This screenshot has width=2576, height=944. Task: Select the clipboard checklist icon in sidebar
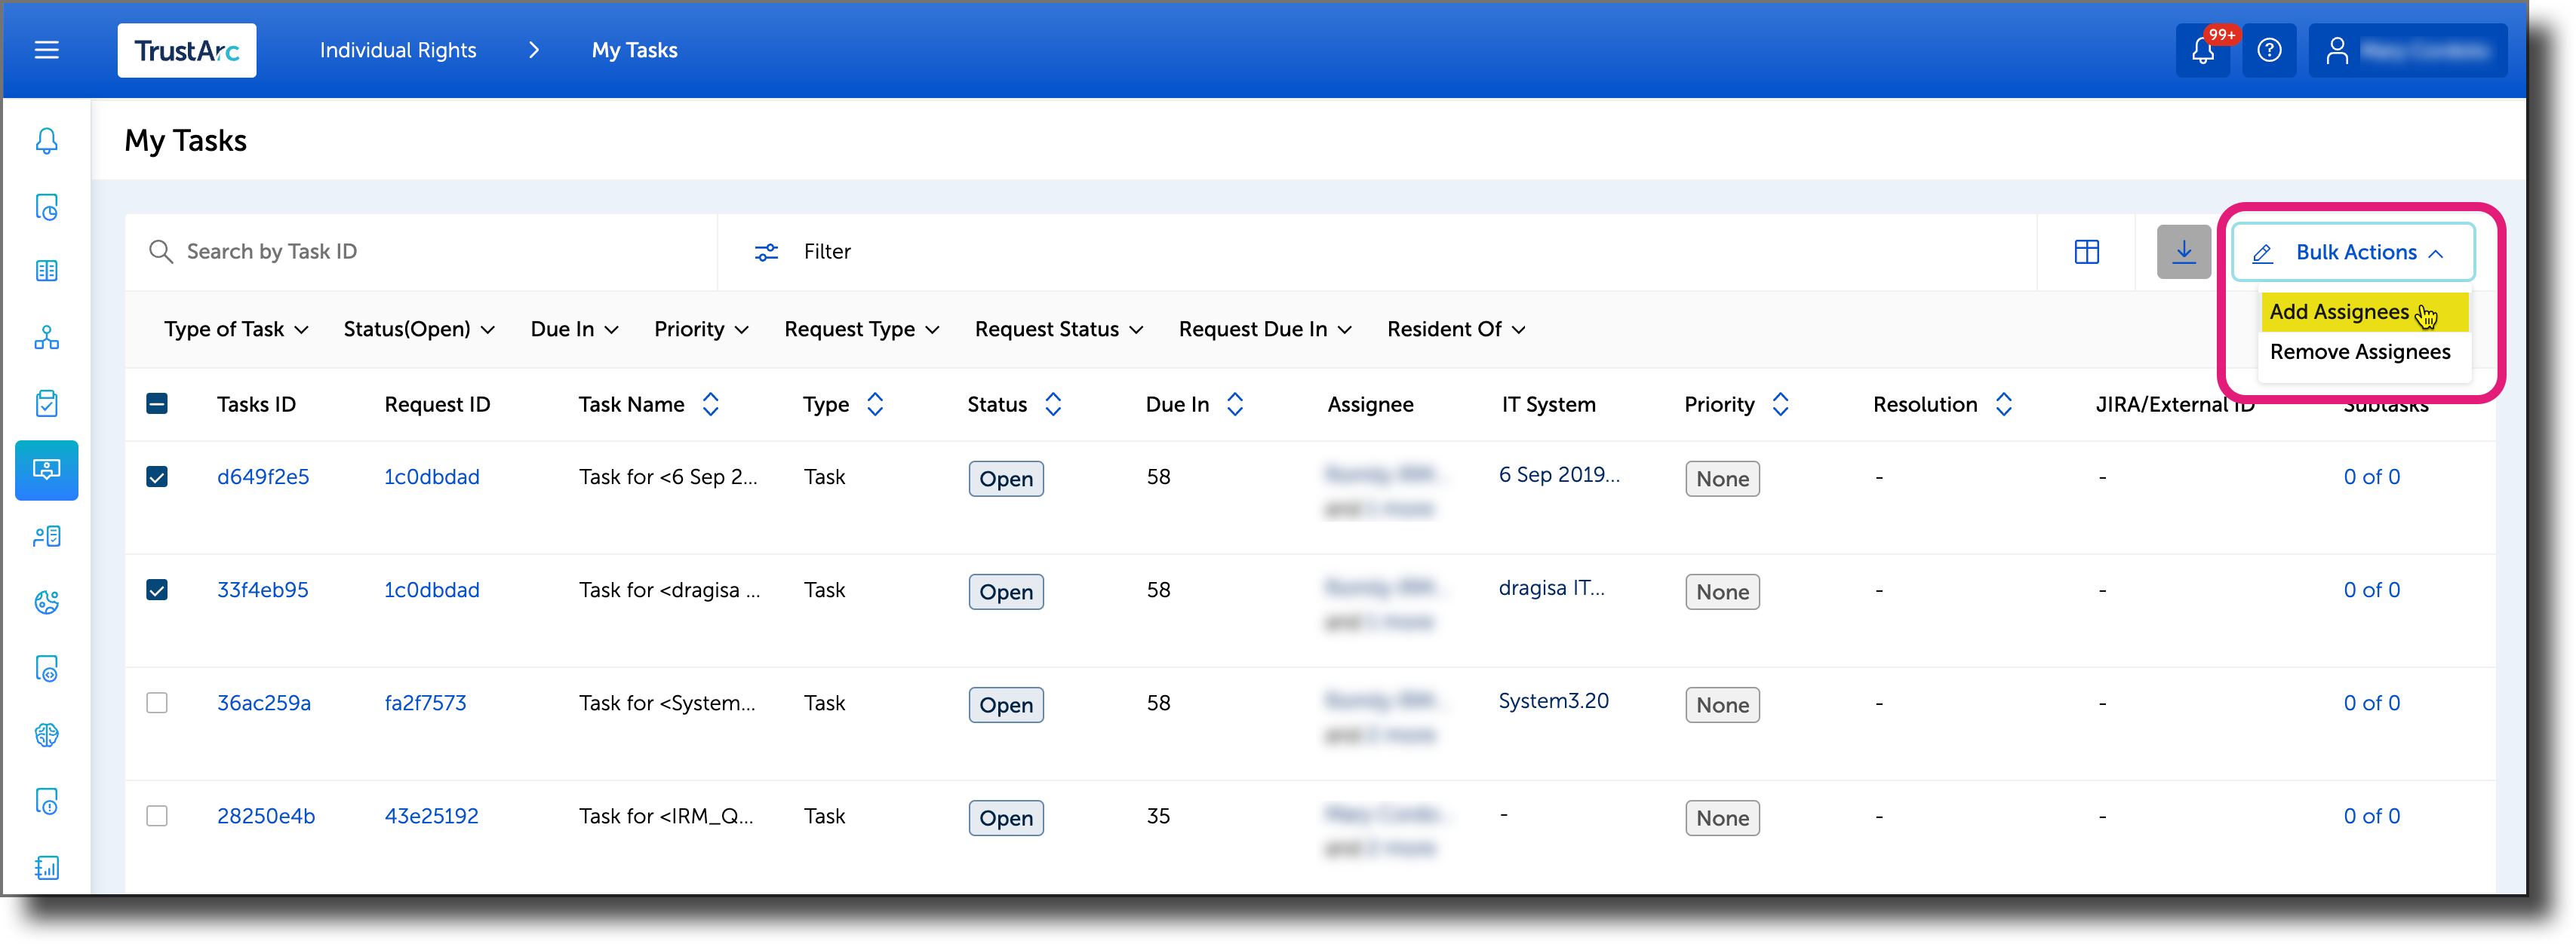coord(47,403)
